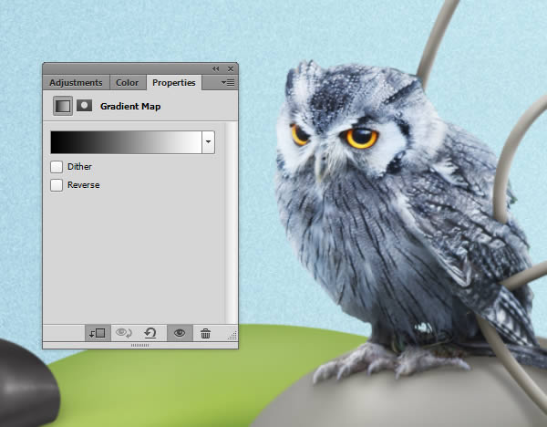547x427 pixels.
Task: Select the layer mask icon
Action: 85,106
